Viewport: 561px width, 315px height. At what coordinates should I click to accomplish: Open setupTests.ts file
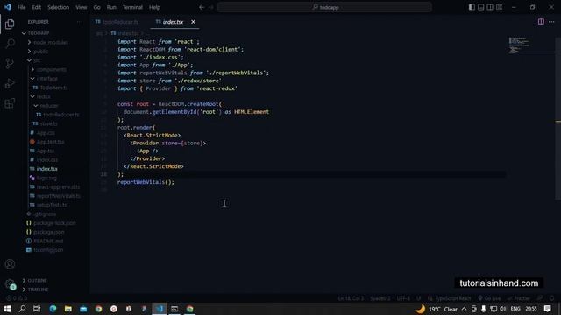(52, 205)
